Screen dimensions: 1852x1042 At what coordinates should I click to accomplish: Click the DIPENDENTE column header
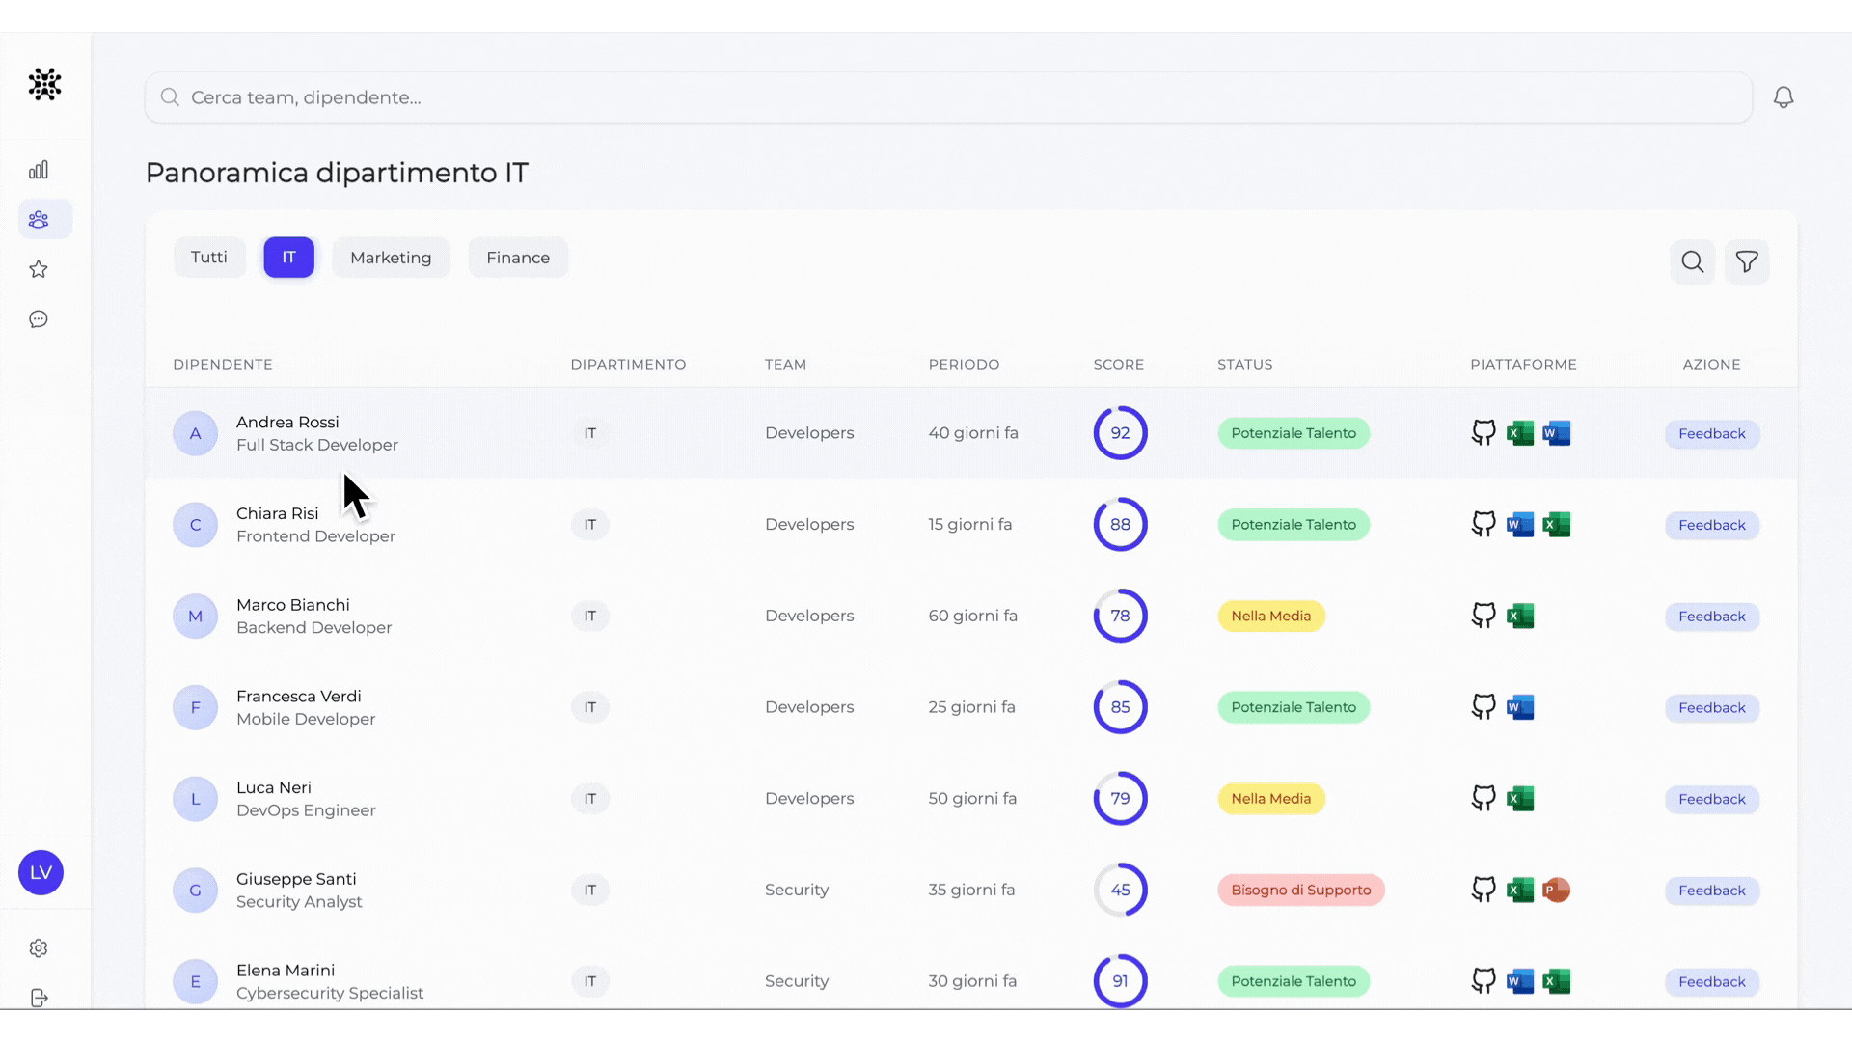click(223, 365)
